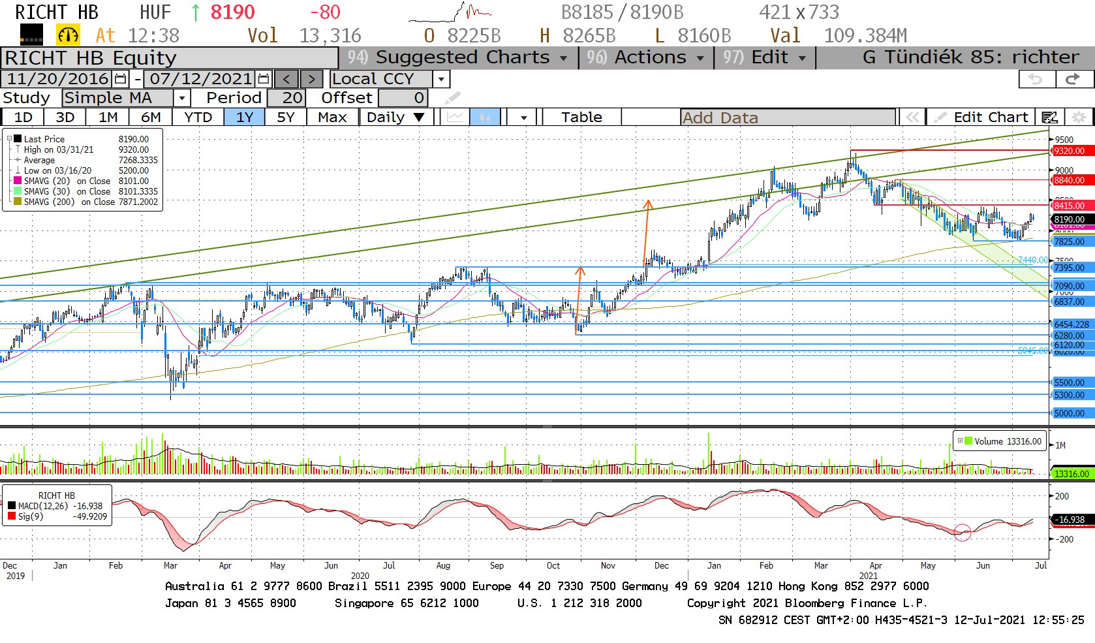Open the chart type dropdown arrow
The height and width of the screenshot is (643, 1095).
point(523,118)
